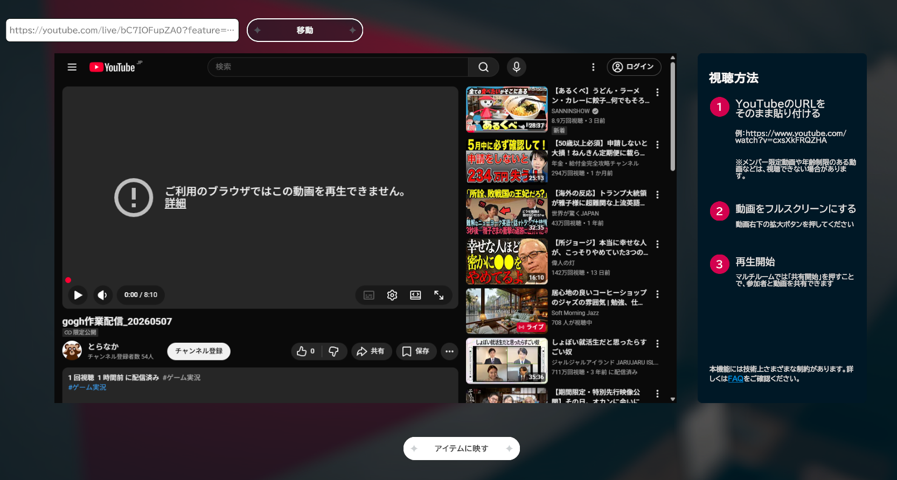Click the embedded page vertical scrollbar thumb
This screenshot has width=897, height=480.
click(x=672, y=116)
